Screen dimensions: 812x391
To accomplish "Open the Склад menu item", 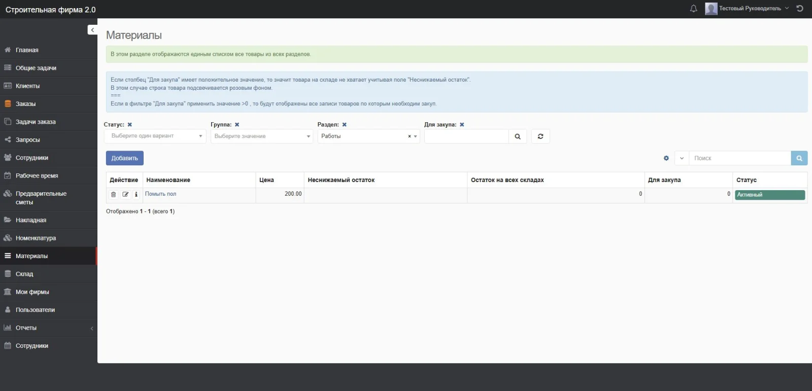I will coord(24,274).
